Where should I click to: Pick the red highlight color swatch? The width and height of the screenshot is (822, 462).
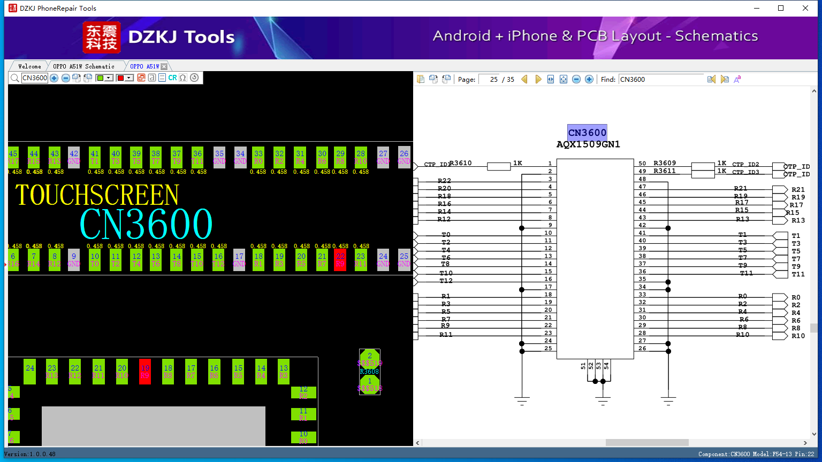coord(120,78)
